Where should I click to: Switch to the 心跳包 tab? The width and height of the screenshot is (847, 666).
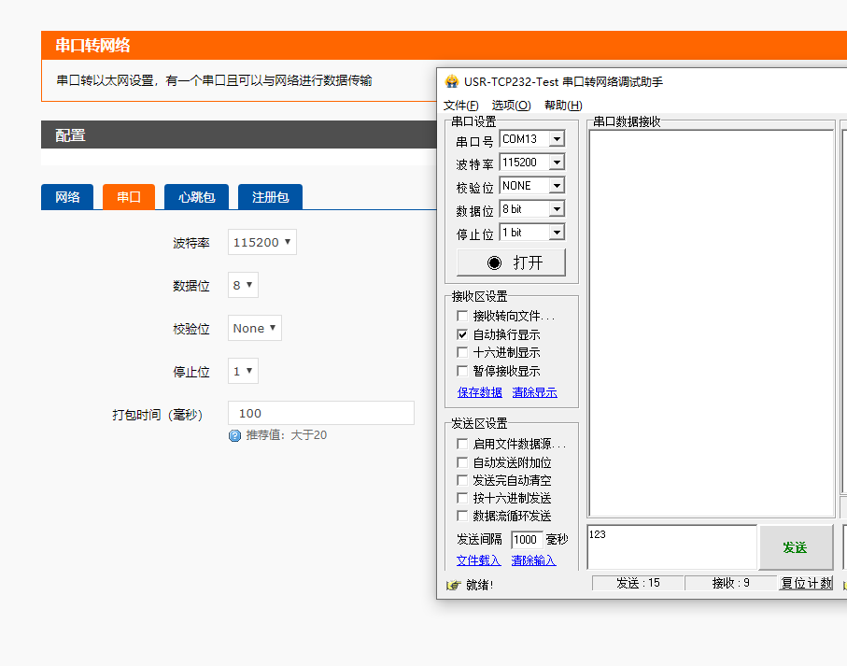tap(196, 197)
